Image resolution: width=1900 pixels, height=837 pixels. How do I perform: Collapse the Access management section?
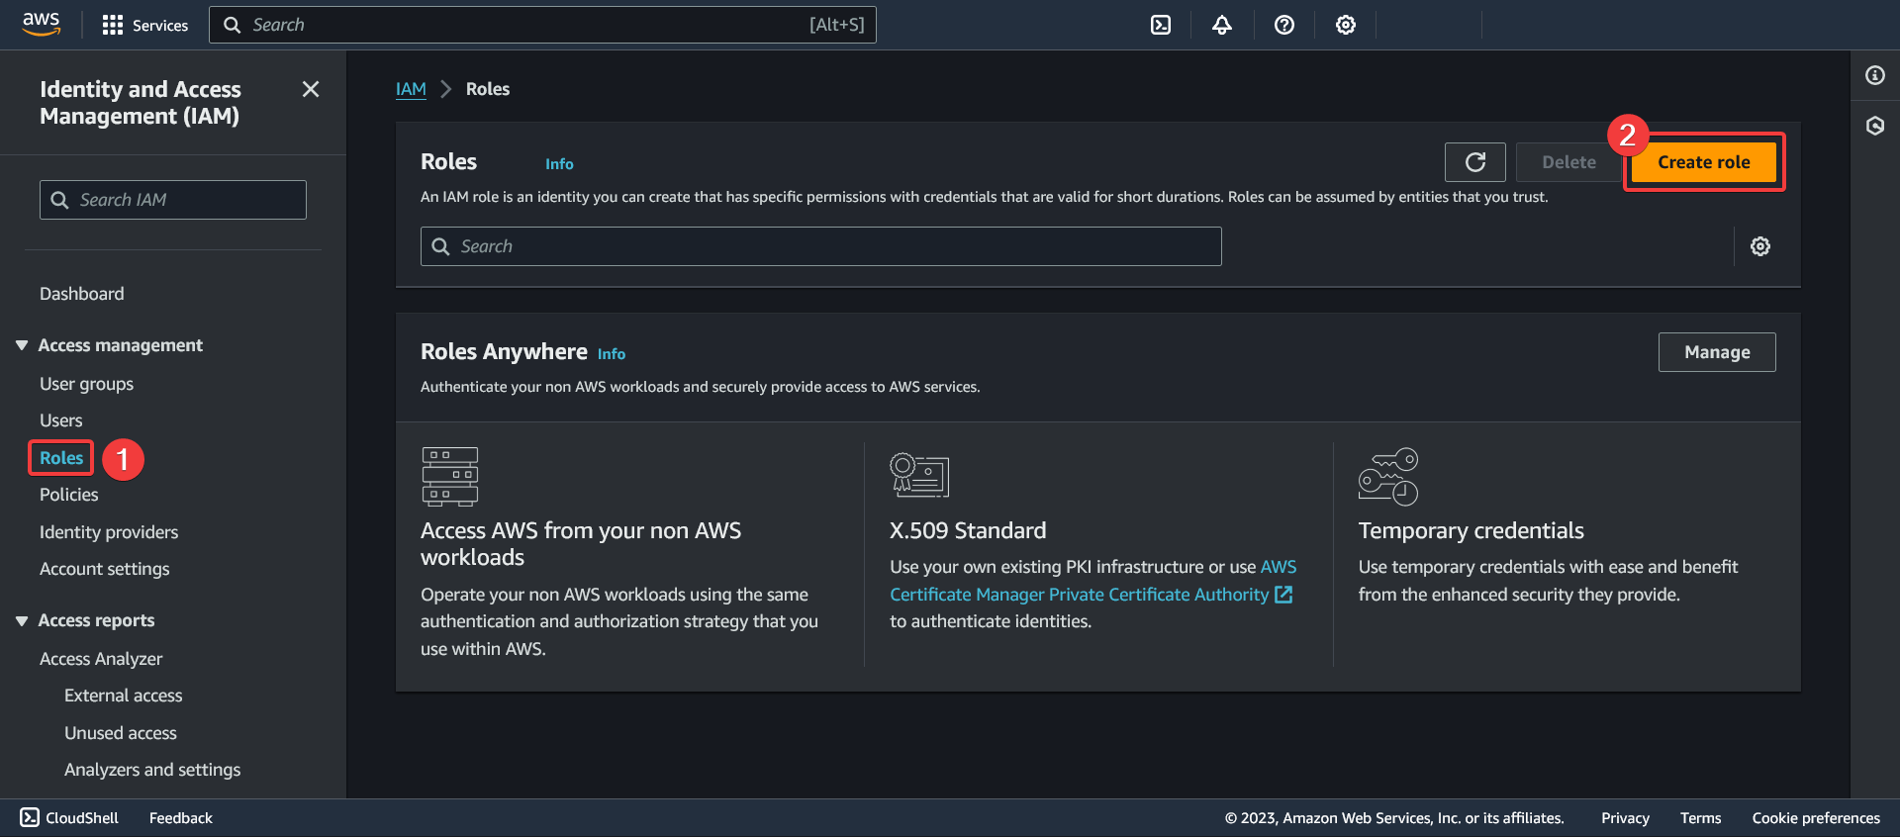coord(22,345)
